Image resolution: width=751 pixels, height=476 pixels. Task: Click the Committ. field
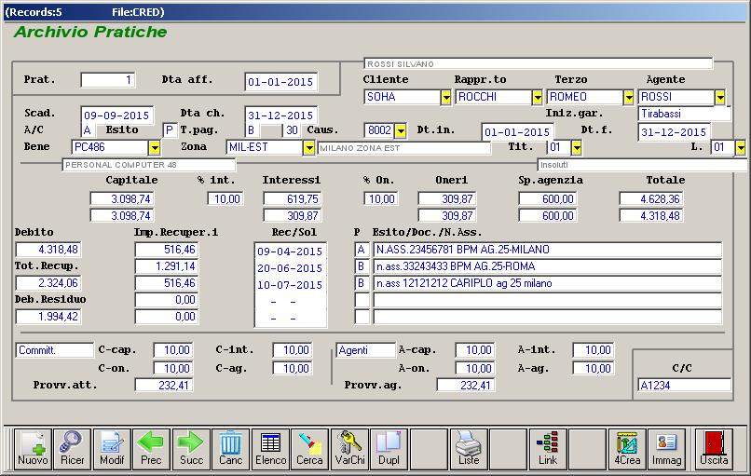[x=55, y=350]
